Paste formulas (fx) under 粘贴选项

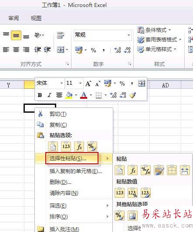coord(79,146)
